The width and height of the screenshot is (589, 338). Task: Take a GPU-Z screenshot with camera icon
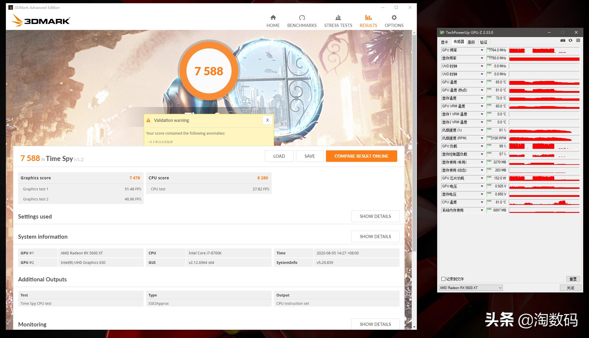pos(563,41)
